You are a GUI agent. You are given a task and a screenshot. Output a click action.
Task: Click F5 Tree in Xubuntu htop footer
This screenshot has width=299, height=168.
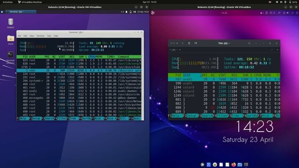point(72,119)
